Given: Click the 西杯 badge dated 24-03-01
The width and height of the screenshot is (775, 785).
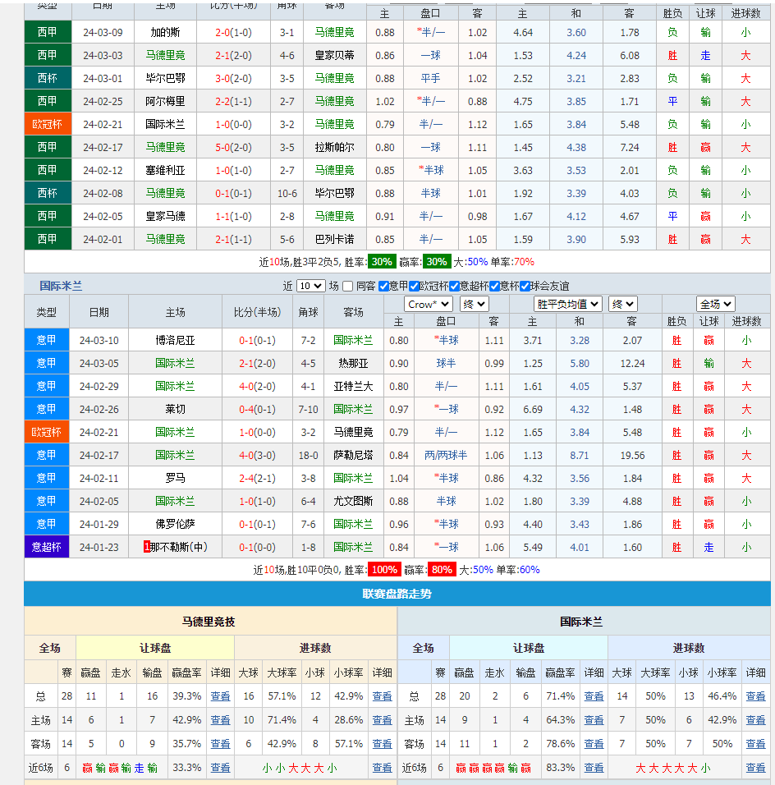Looking at the screenshot, I should pos(48,78).
